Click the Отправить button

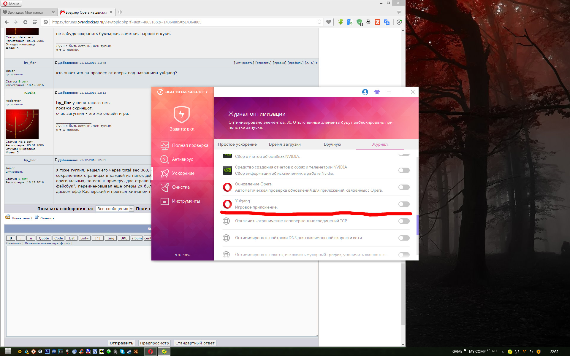(x=121, y=343)
